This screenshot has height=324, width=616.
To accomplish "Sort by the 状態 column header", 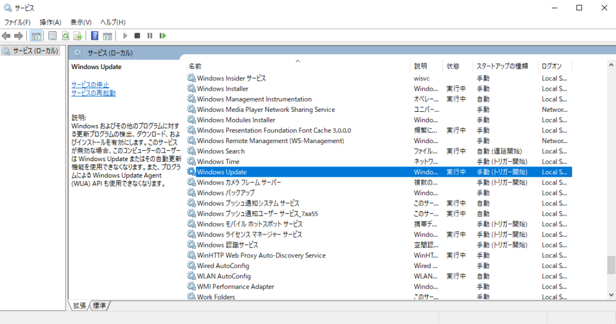I will tap(458, 66).
